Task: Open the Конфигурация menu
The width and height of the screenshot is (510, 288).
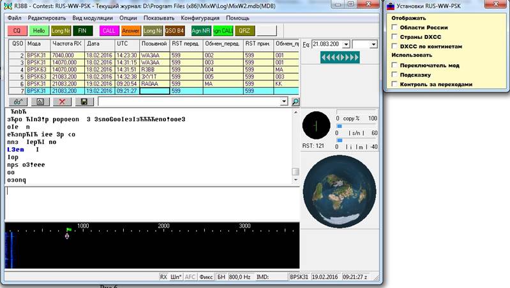Action: click(200, 18)
